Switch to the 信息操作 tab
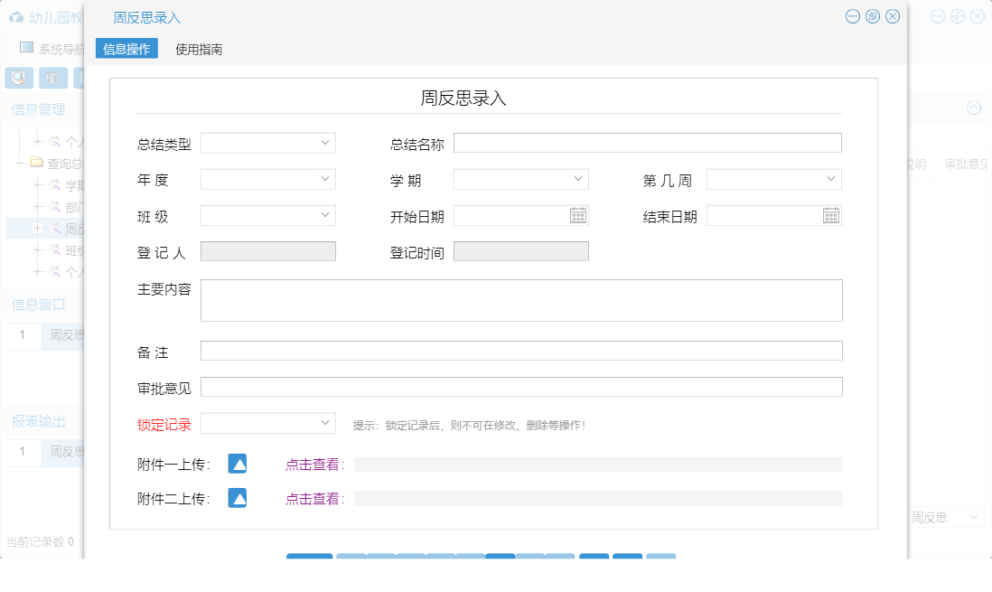Image resolution: width=992 pixels, height=592 pixels. (126, 48)
